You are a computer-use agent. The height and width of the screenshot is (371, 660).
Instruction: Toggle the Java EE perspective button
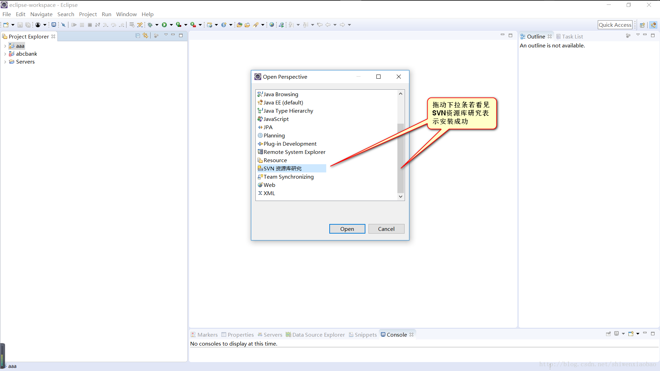pyautogui.click(x=653, y=25)
